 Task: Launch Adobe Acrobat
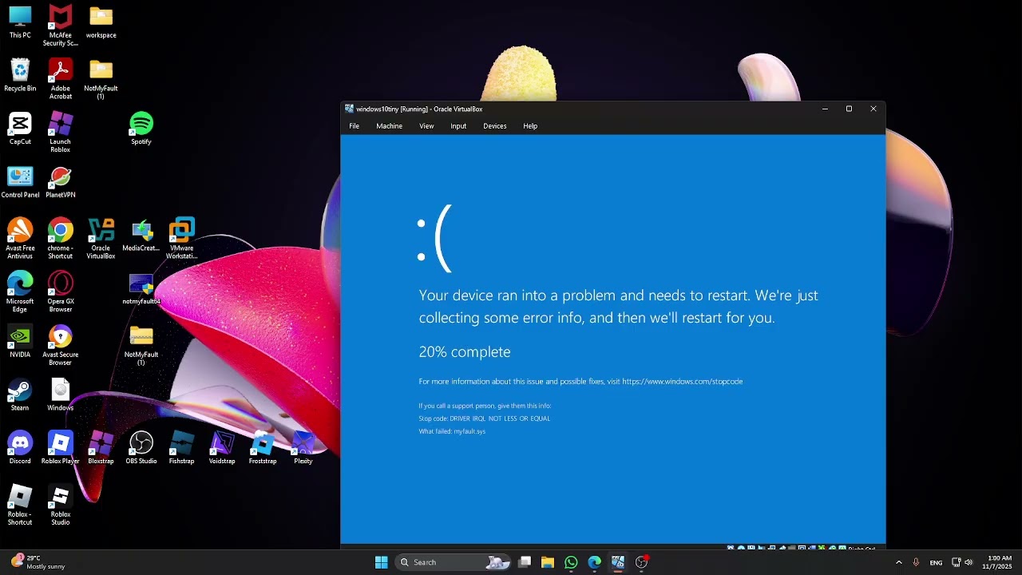pyautogui.click(x=60, y=79)
